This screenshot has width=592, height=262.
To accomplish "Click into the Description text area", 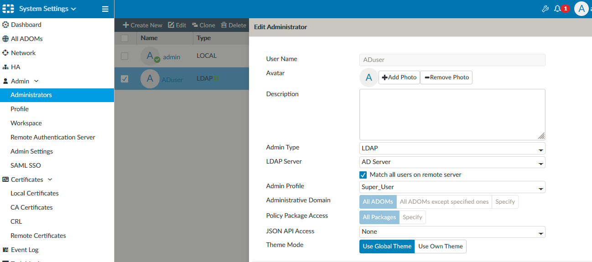I will [x=452, y=114].
